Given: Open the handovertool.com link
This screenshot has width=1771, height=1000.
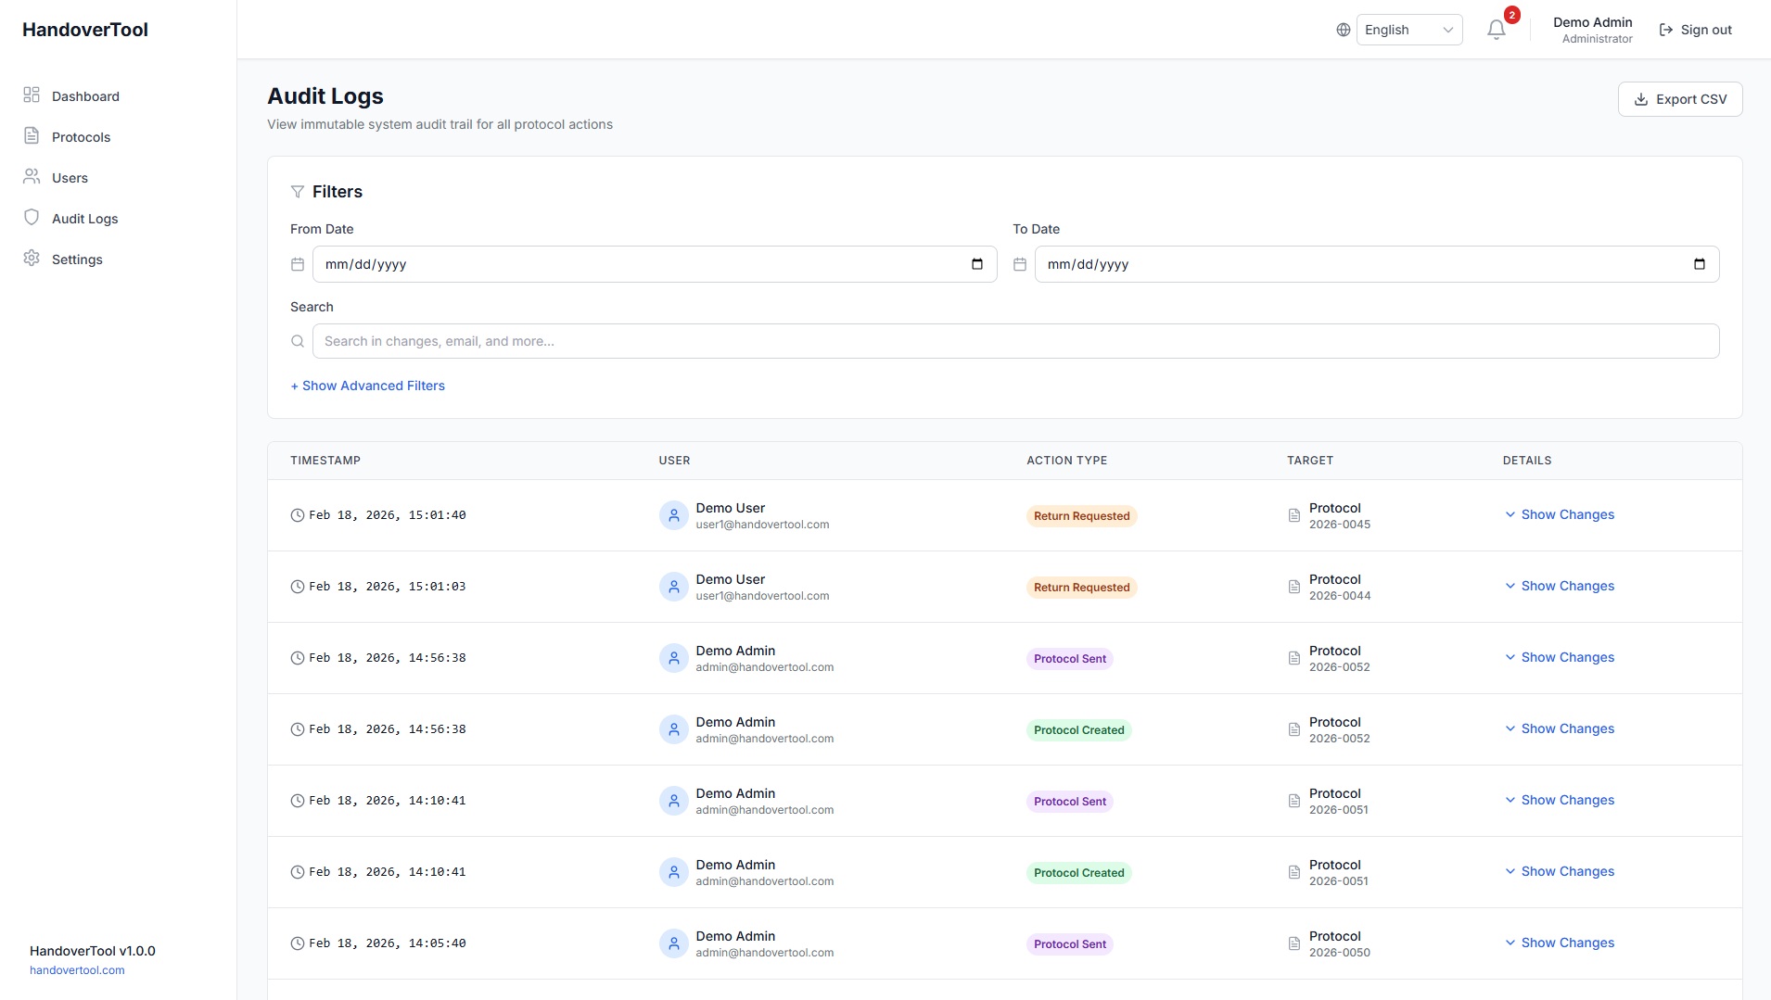Looking at the screenshot, I should click(77, 970).
